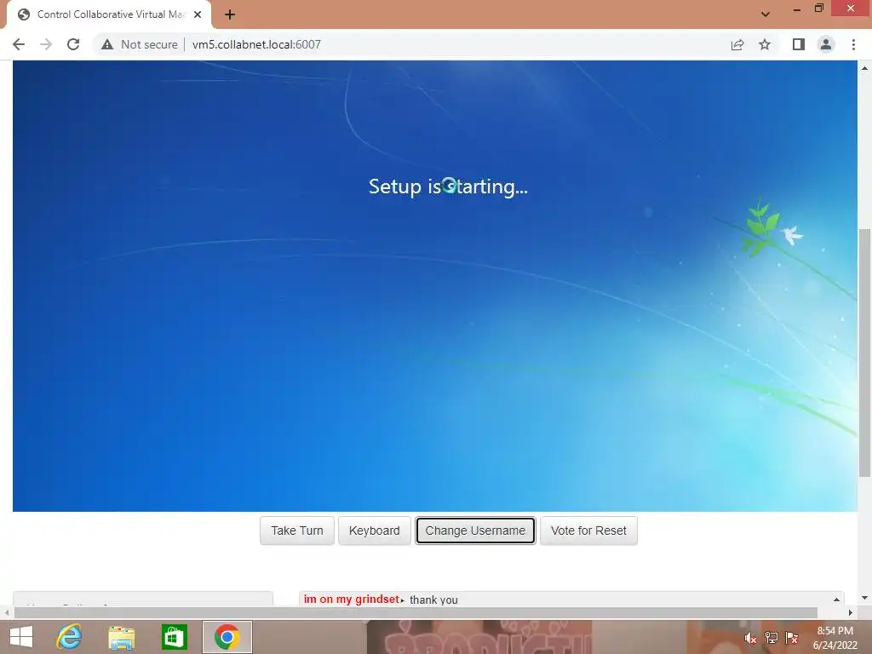Click the address bar URL vm5.collabnet.local:6007
This screenshot has height=654, width=872.
tap(256, 44)
